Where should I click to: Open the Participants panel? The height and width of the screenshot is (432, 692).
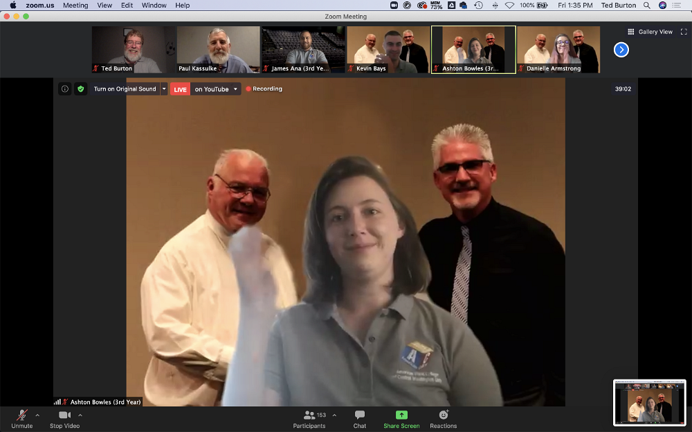(309, 419)
